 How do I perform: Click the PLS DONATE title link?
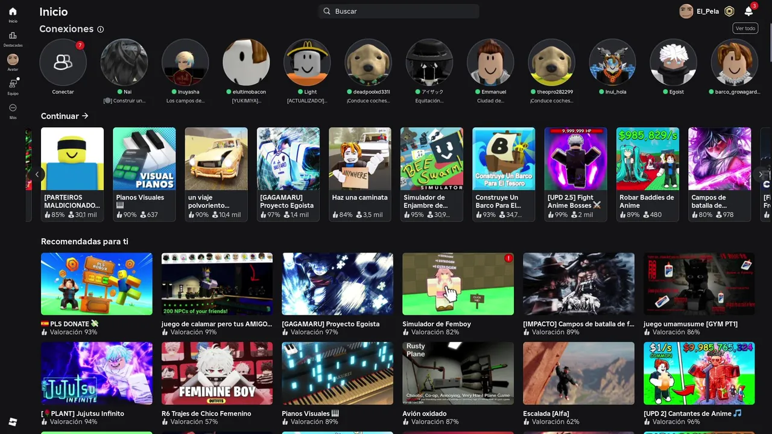tap(69, 324)
